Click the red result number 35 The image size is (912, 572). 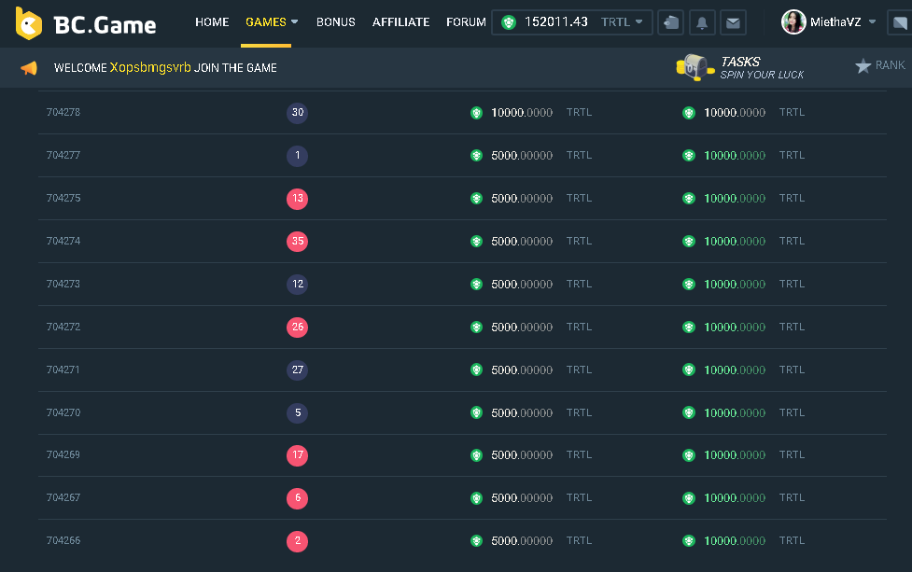[x=297, y=242]
